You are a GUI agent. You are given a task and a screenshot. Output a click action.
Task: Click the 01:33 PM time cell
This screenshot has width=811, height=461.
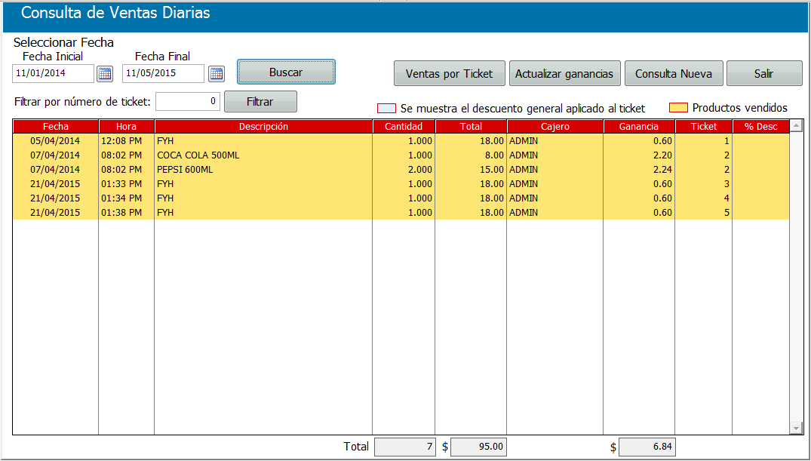click(x=126, y=184)
